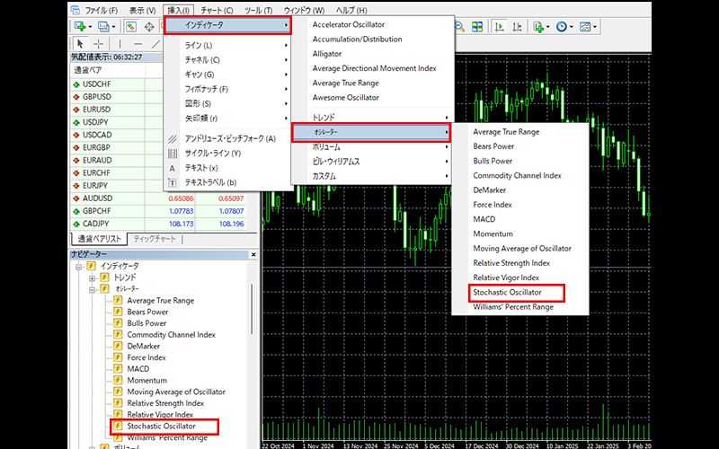The image size is (719, 449).
Task: Expand the トレンド tree node
Action: coord(93,278)
